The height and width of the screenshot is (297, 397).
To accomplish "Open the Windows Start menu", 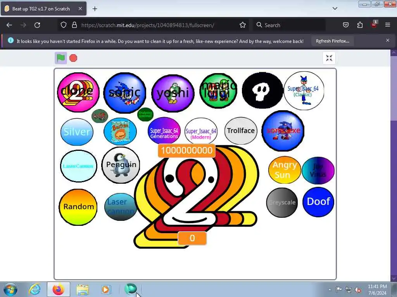I will [x=10, y=289].
